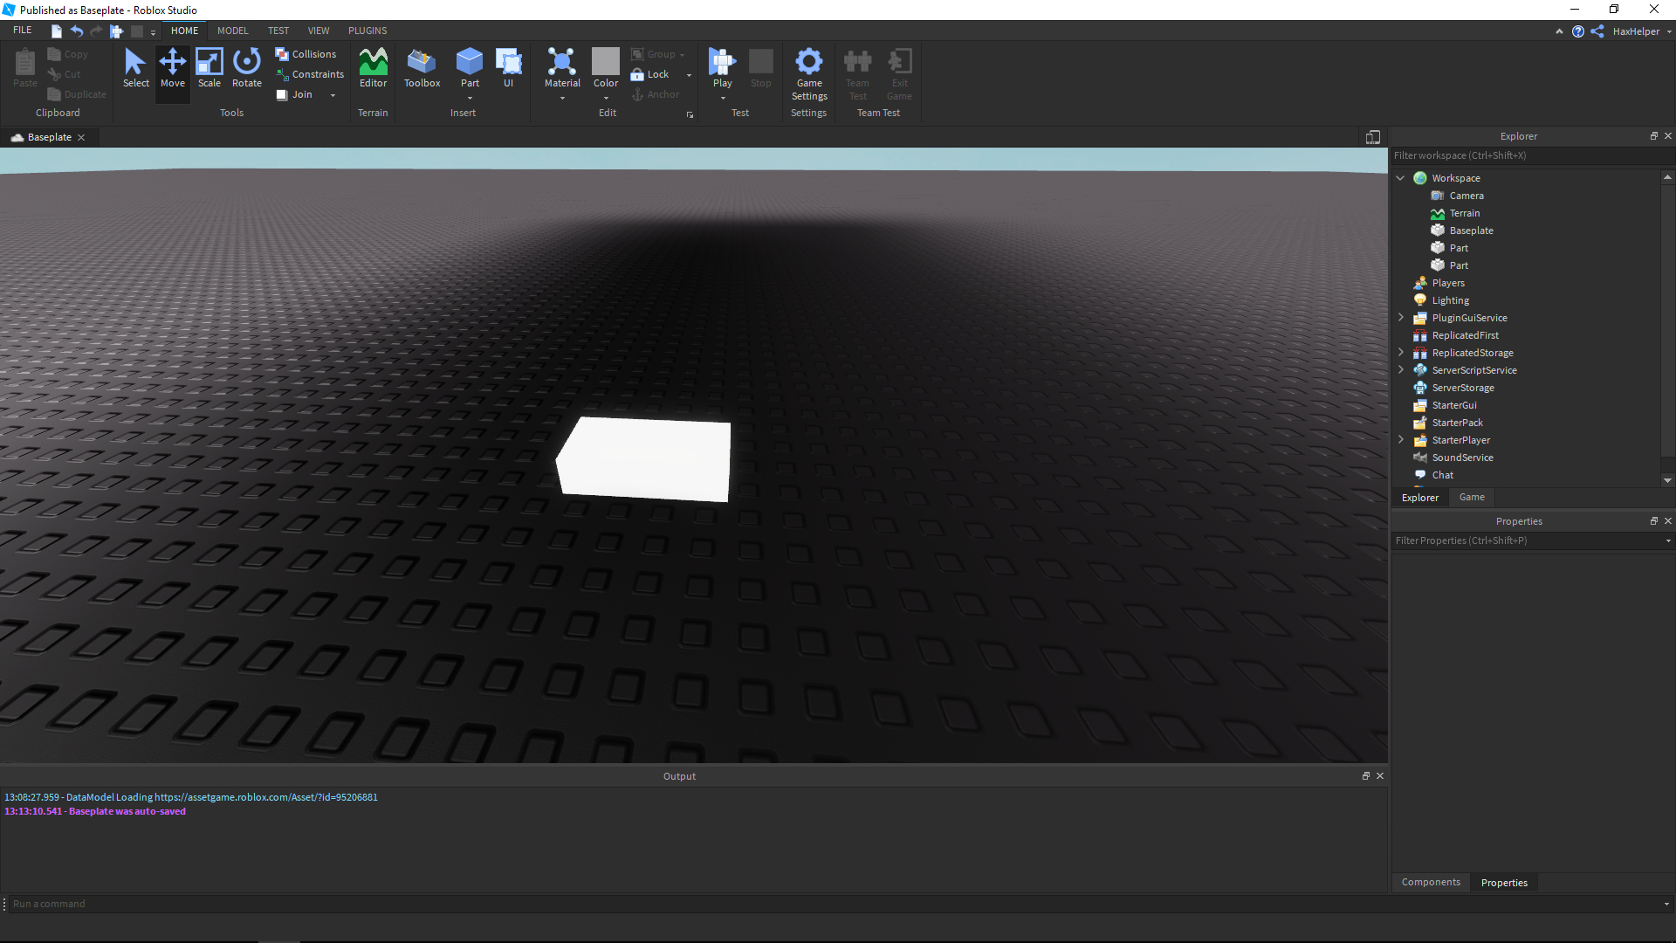Switch to the MODEL ribbon tab
Viewport: 1676px width, 943px height.
coord(232,30)
